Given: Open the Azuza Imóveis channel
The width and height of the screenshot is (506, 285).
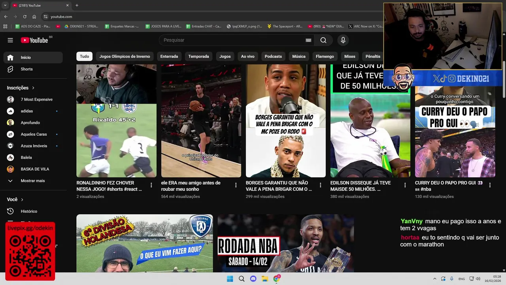Looking at the screenshot, I should (x=33, y=146).
